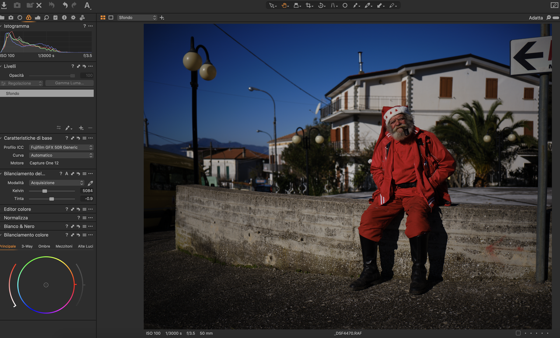
Task: Select the Keystone tool
Action: [x=334, y=5]
